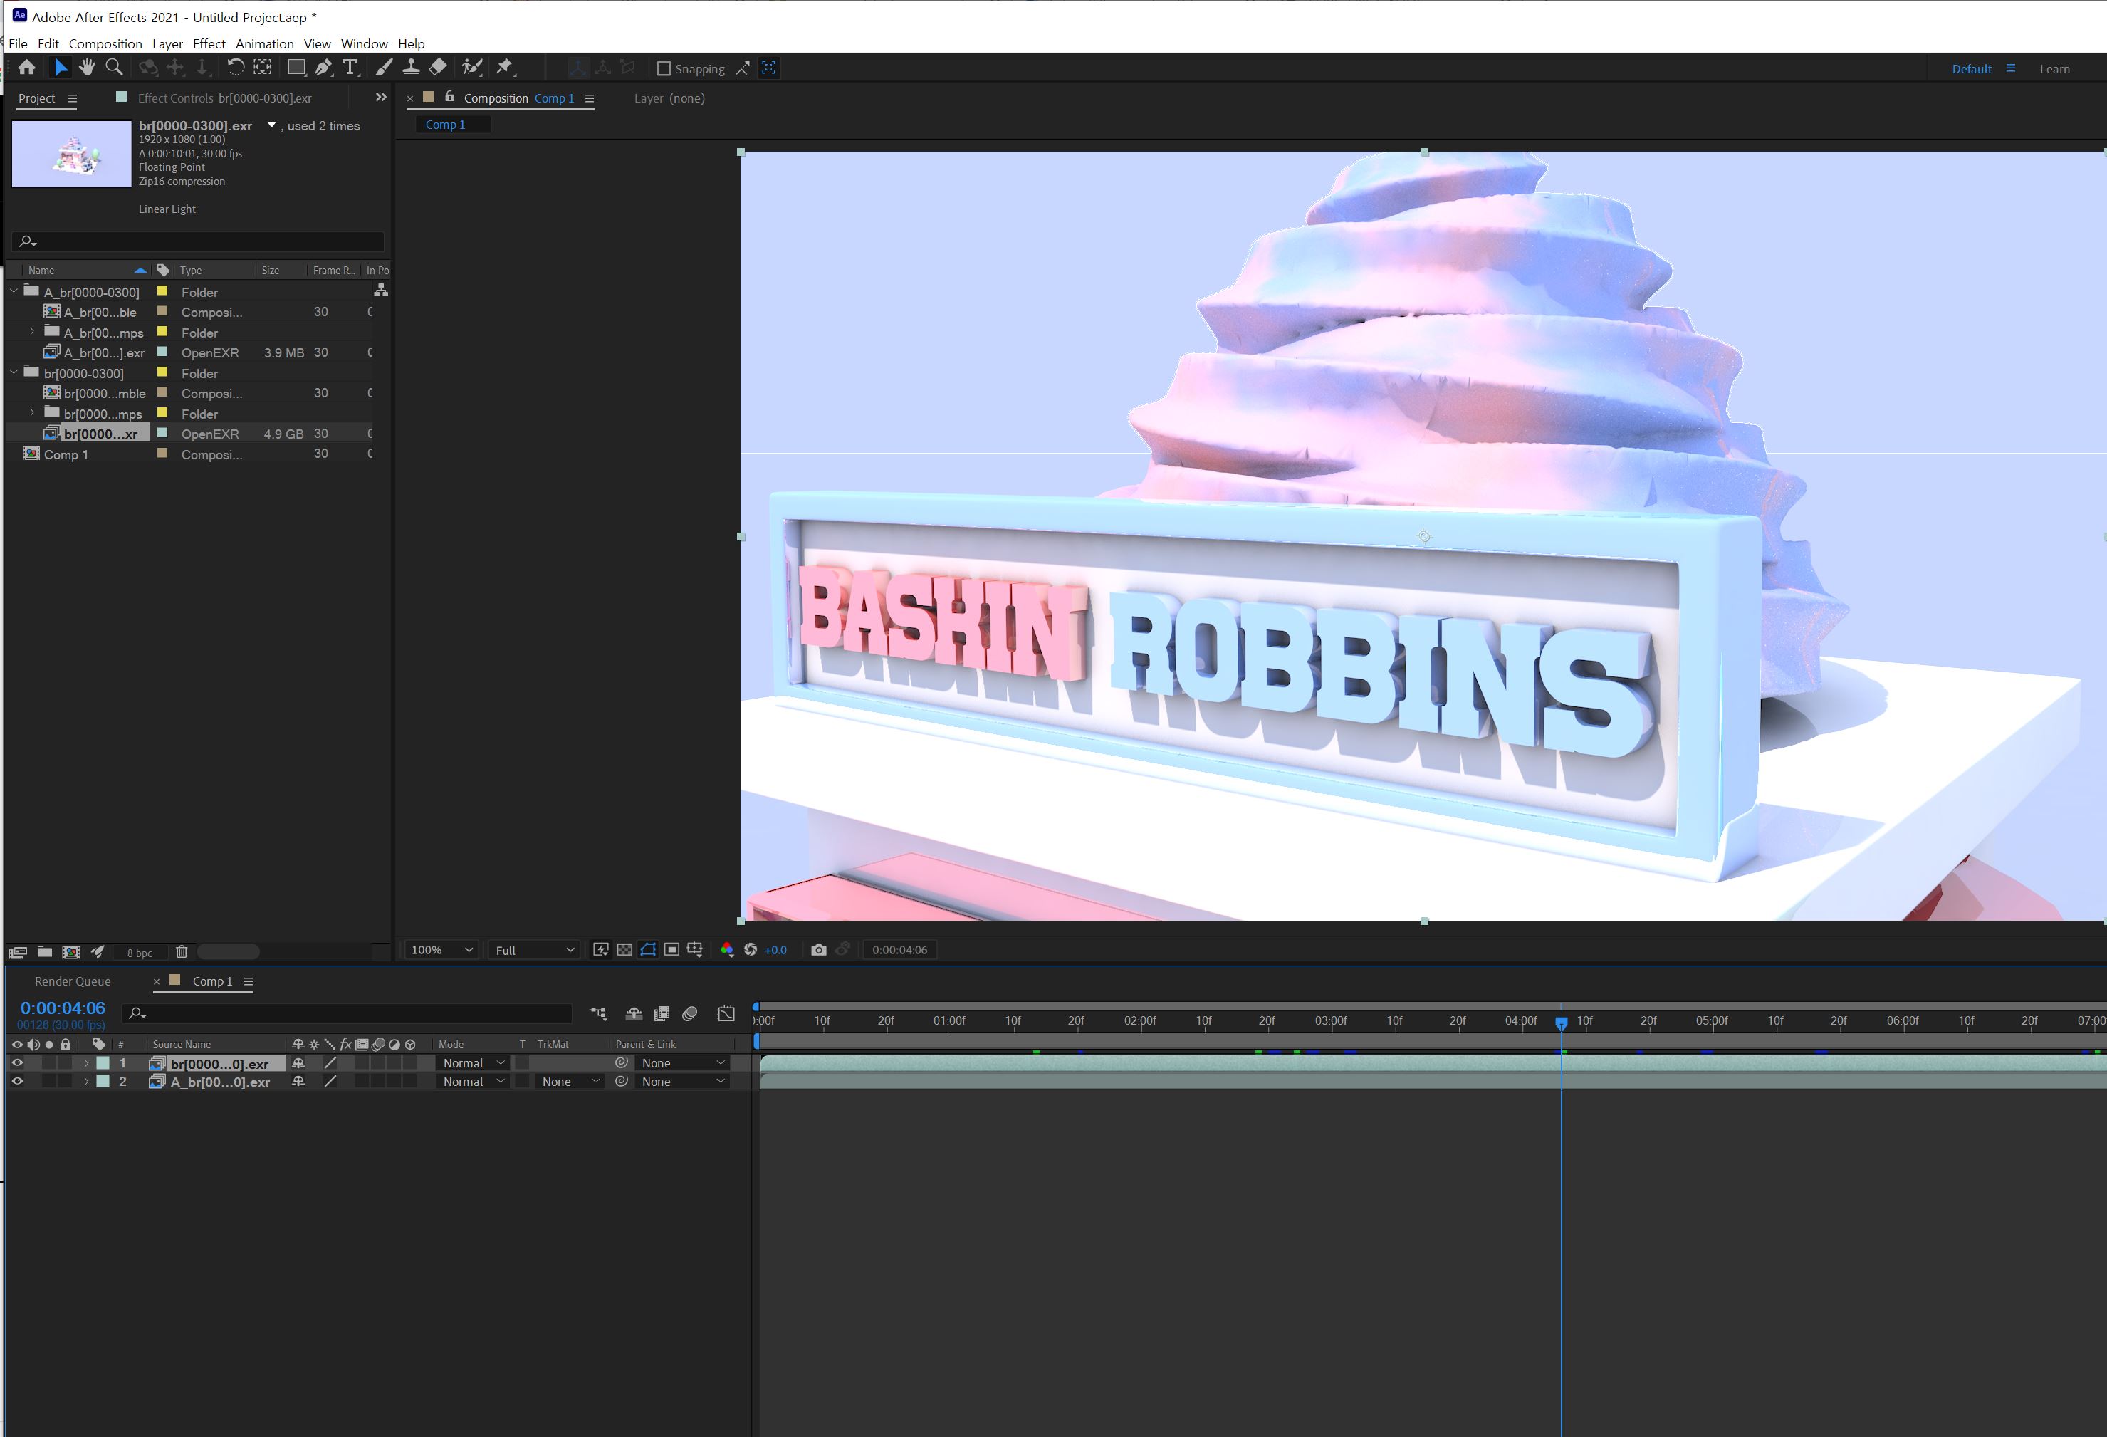Click the timeline playhead marker
The width and height of the screenshot is (2107, 1437).
pyautogui.click(x=1562, y=1023)
